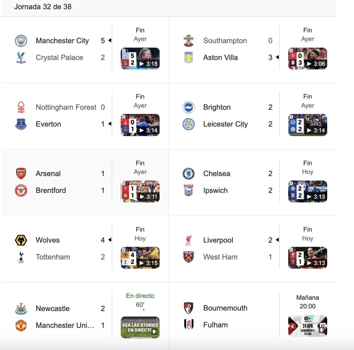Select the Newcastle club crest

click(x=21, y=309)
